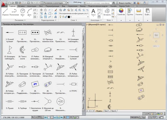
Task: Switch to the Вставка ribbon tab
Action: [21, 6]
